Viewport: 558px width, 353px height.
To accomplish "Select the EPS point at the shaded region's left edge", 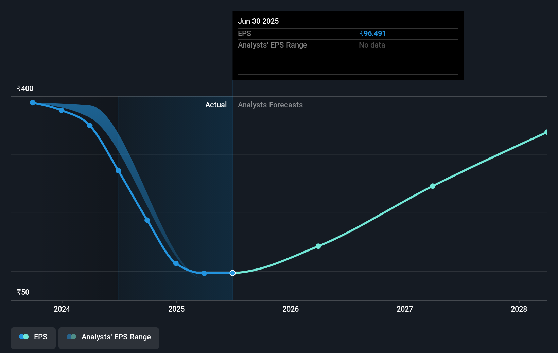I will (119, 171).
